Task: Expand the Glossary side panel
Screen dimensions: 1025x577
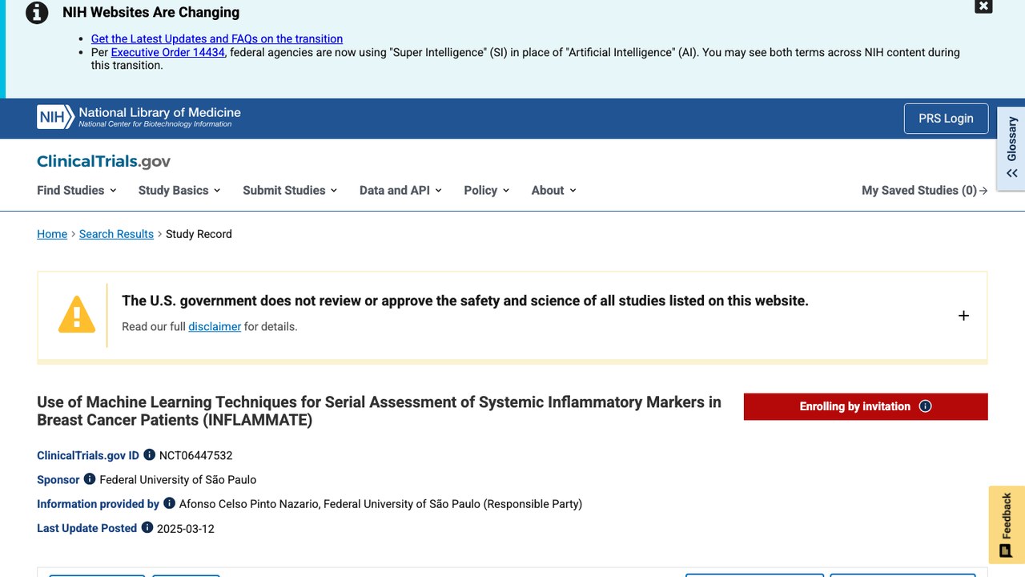Action: tap(1011, 149)
